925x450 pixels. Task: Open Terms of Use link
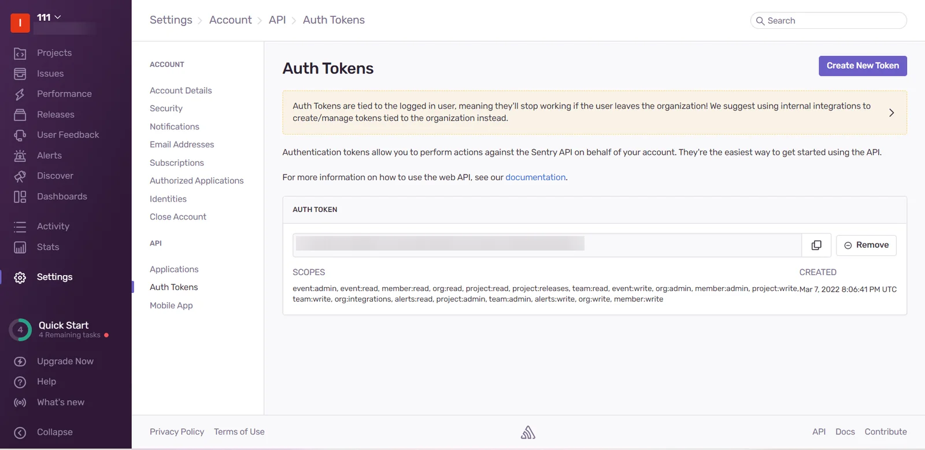tap(239, 432)
